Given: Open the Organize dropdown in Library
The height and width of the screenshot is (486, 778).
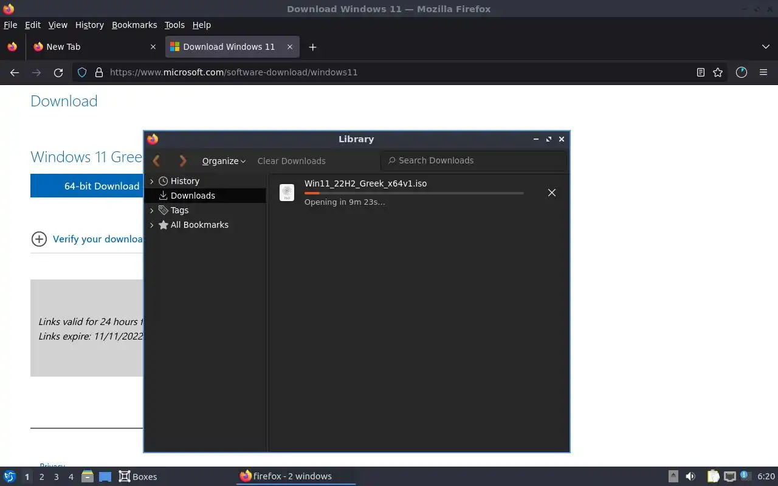Looking at the screenshot, I should [x=224, y=161].
